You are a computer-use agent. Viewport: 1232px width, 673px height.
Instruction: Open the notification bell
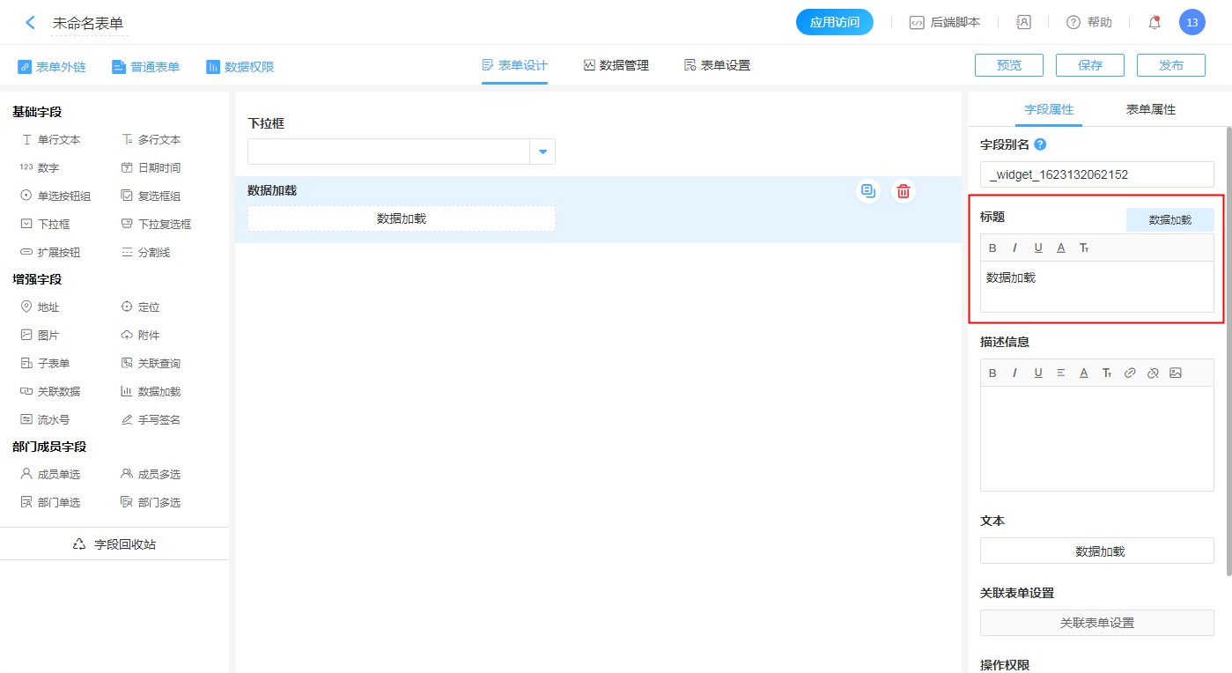pos(1155,23)
